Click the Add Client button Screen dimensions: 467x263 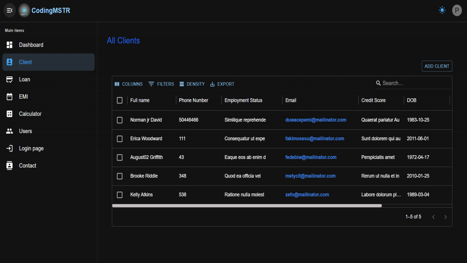437,66
